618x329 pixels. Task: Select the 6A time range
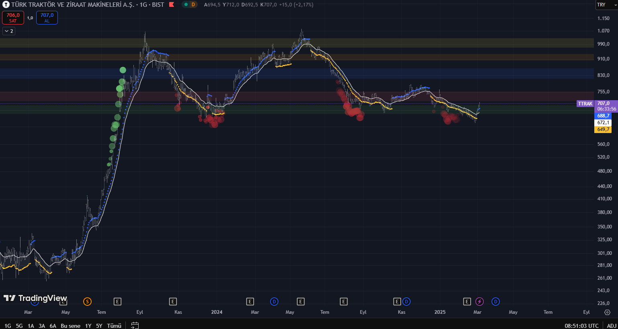coord(53,326)
